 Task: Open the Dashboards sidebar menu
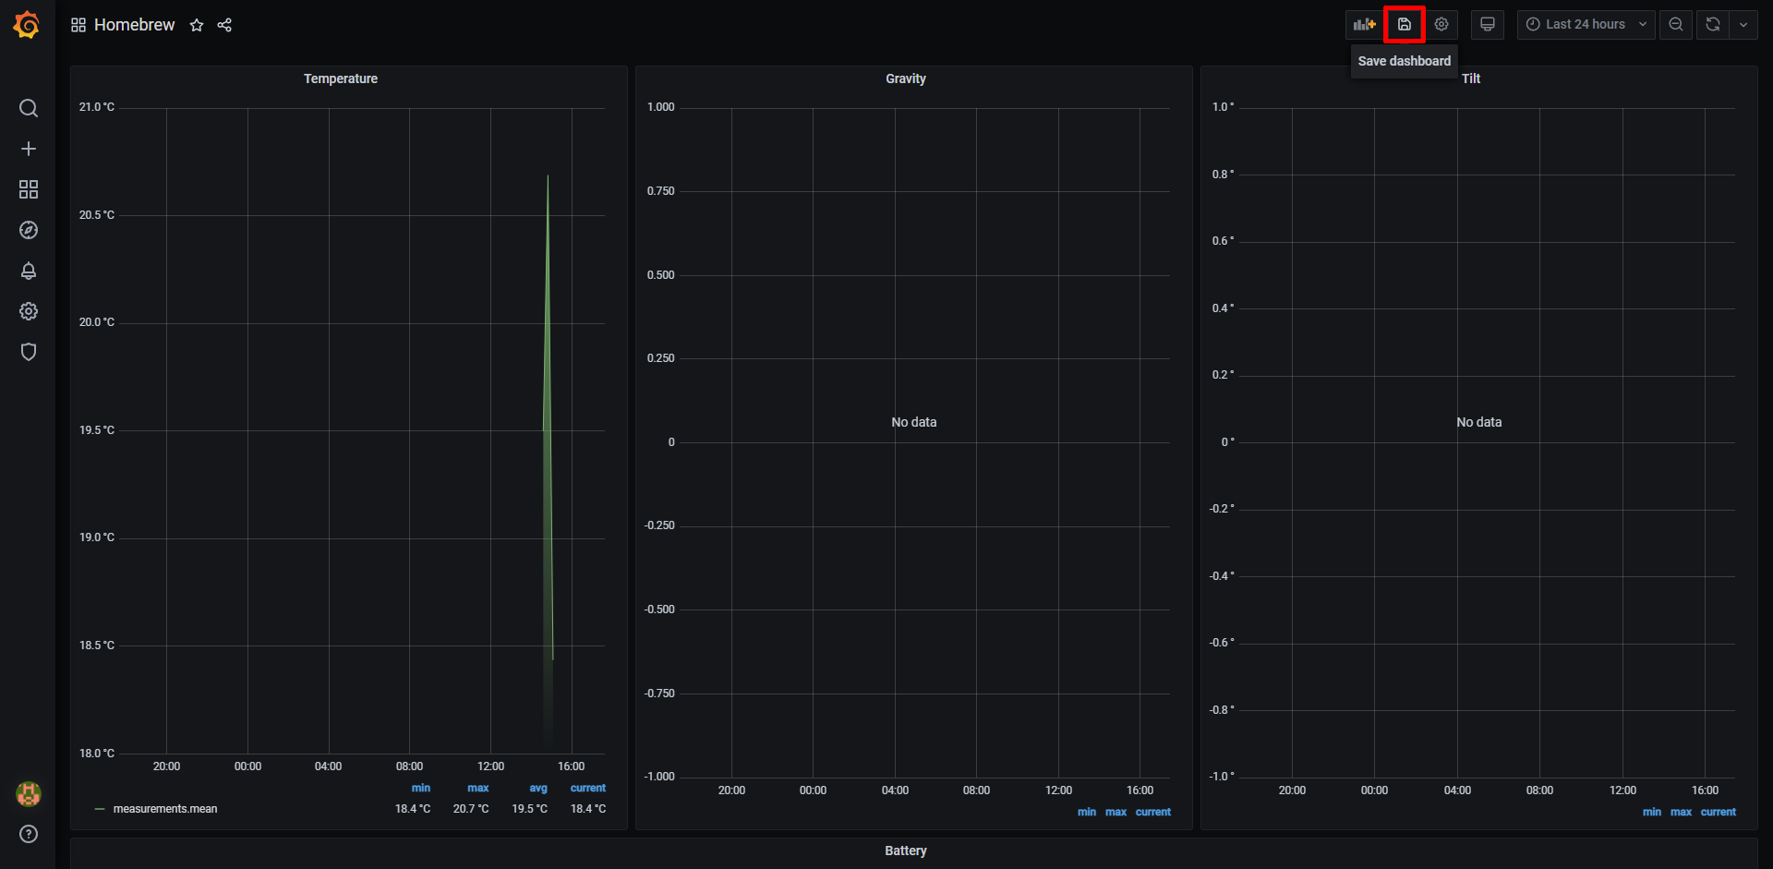[x=29, y=189]
